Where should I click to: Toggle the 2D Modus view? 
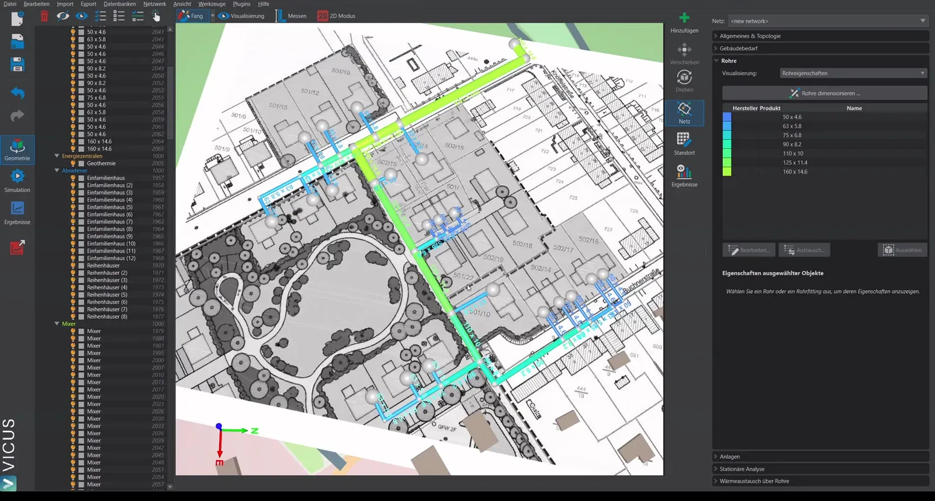[337, 16]
